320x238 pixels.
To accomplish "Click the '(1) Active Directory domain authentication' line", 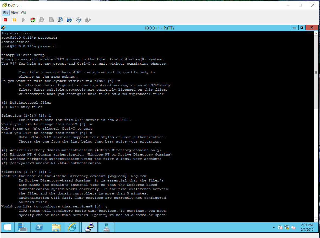I will point(81,150).
